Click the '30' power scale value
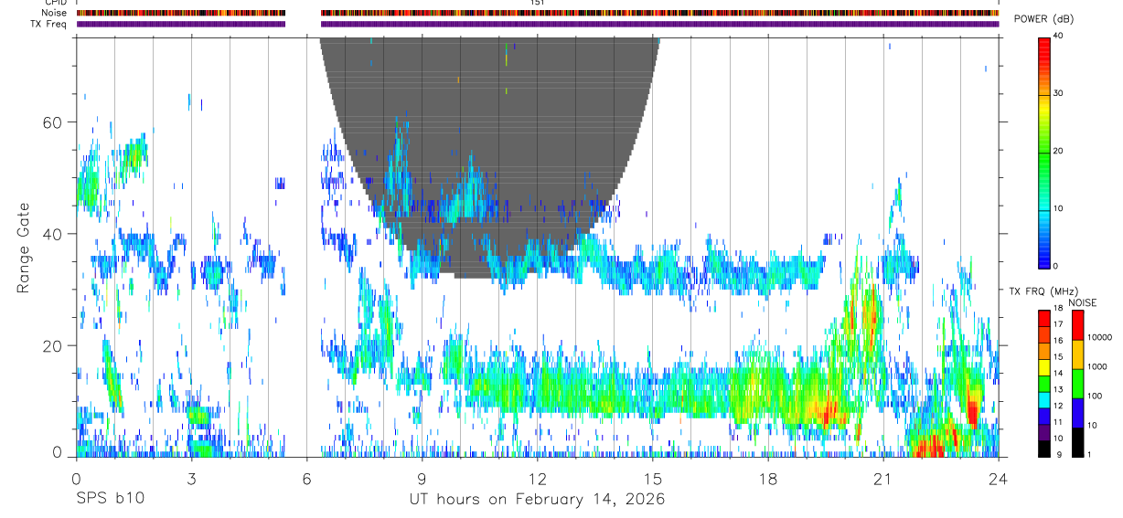Screen dimensions: 1123x518 [1059, 94]
